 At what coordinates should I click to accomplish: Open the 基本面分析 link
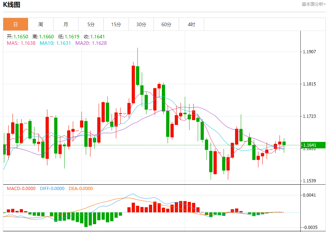pos(313,4)
